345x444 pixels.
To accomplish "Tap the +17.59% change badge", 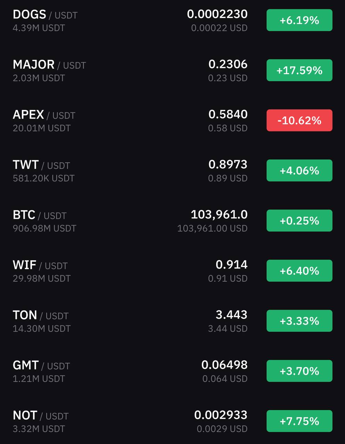I will click(x=299, y=70).
